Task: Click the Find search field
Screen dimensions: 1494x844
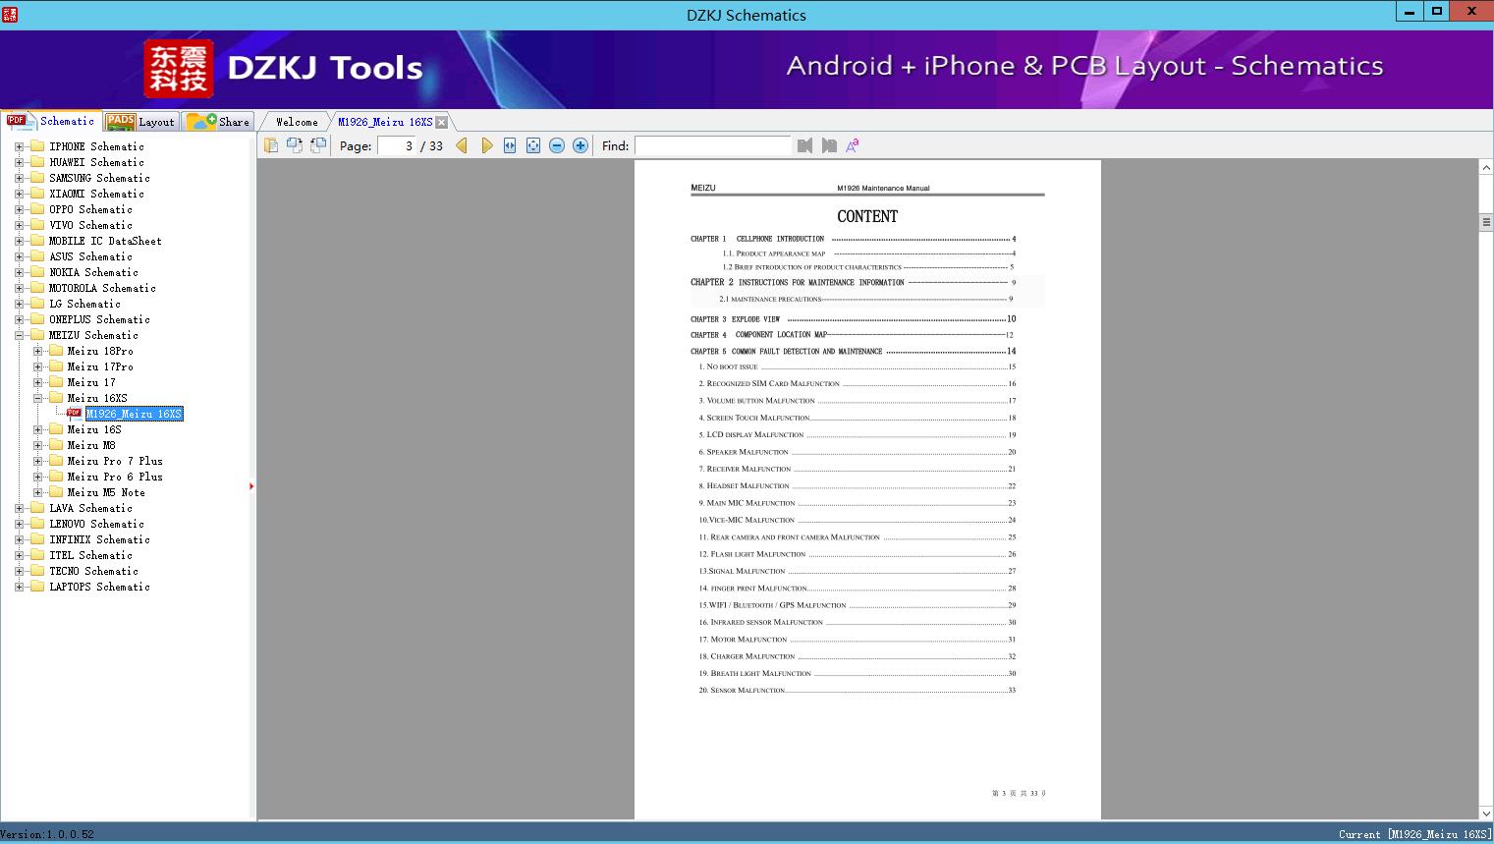Action: click(713, 145)
